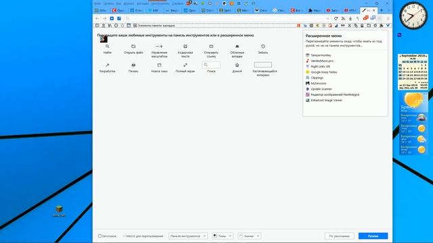Click the Downloads arrow in navigation bar

point(350,18)
